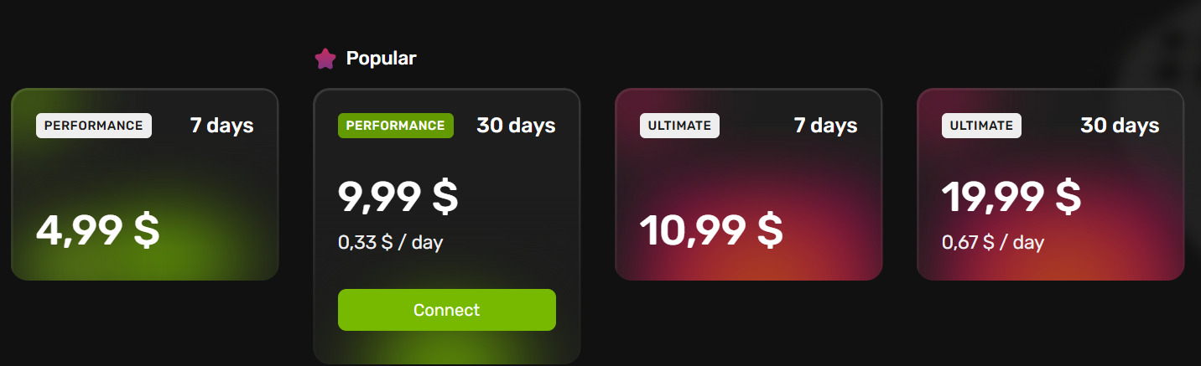This screenshot has width=1201, height=366.
Task: Click the Popular label text
Action: coord(381,59)
